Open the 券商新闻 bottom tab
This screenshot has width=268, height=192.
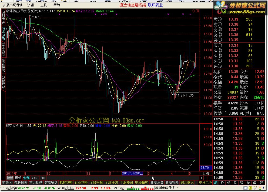coord(172,183)
